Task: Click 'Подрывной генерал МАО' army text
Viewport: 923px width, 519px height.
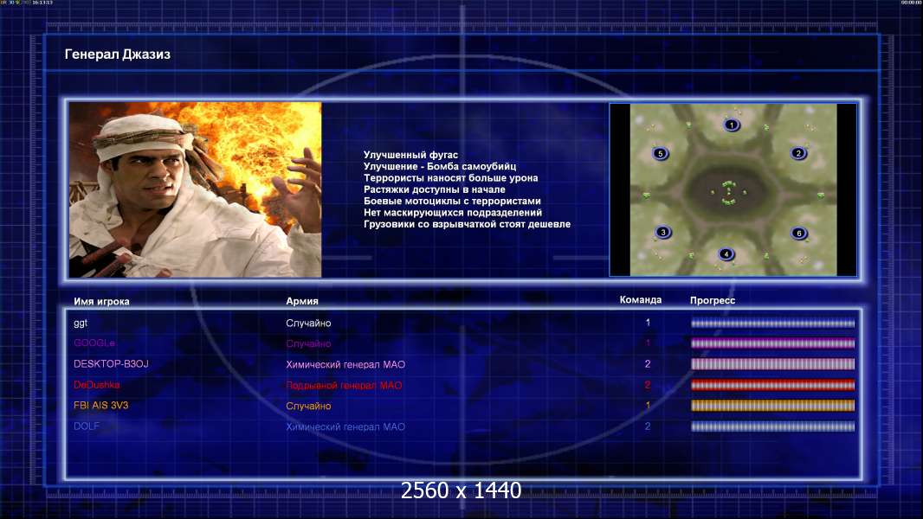Action: click(x=344, y=386)
